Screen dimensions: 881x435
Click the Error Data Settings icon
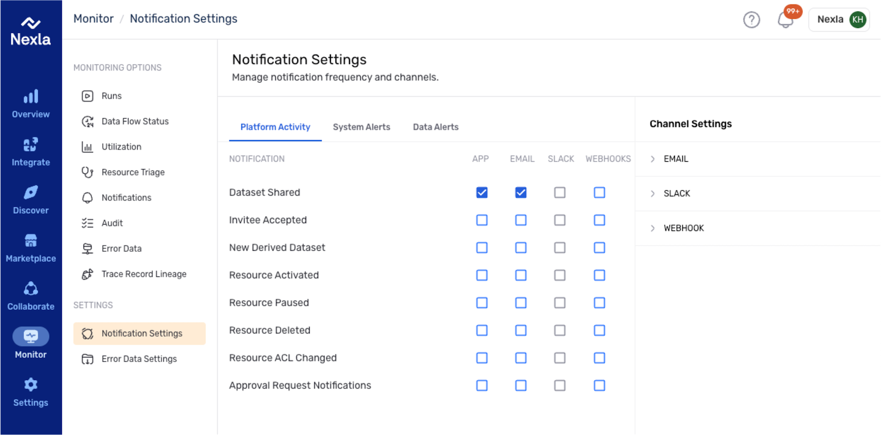87,359
